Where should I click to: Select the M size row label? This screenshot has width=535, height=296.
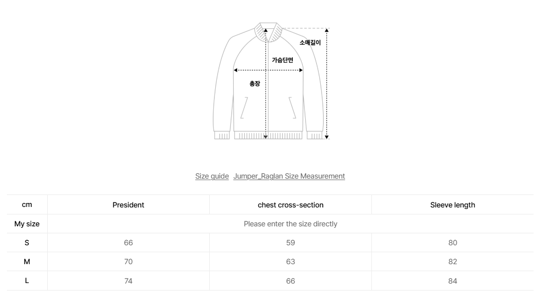click(x=27, y=262)
